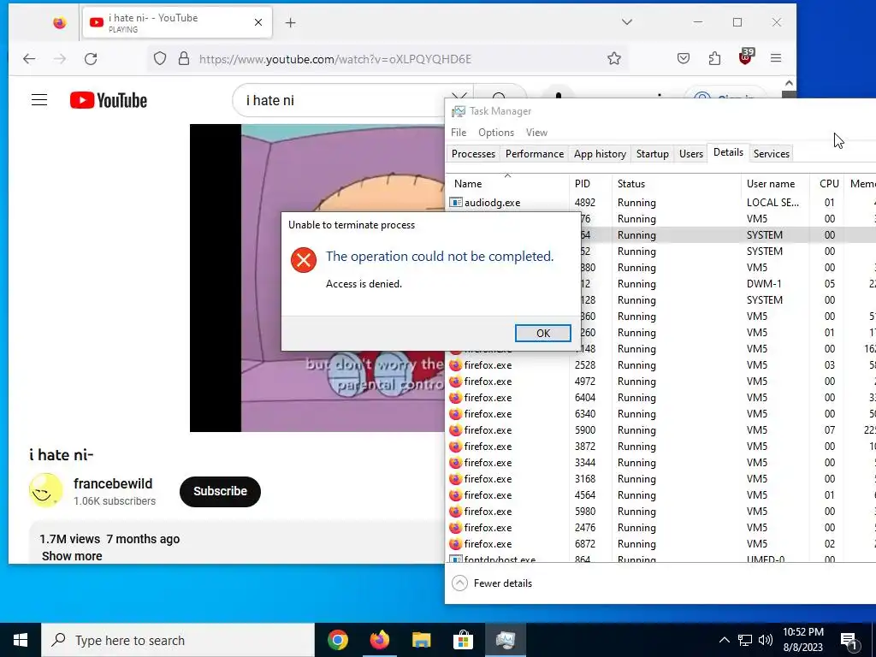Select the audiodg.exe process row
The image size is (876, 657).
tap(661, 203)
